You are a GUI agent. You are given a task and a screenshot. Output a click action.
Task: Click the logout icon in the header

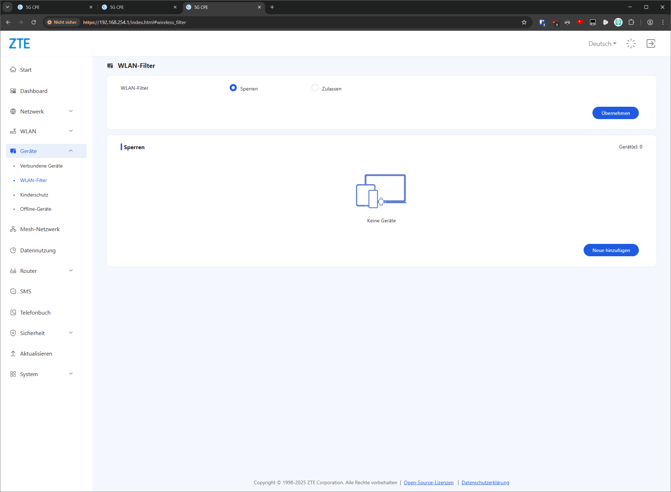pyautogui.click(x=651, y=43)
